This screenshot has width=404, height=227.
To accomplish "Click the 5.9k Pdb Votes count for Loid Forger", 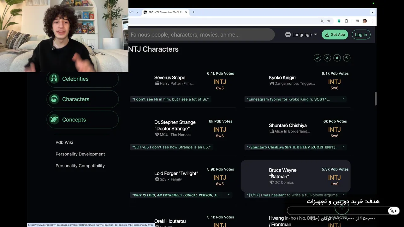I will [221, 169].
